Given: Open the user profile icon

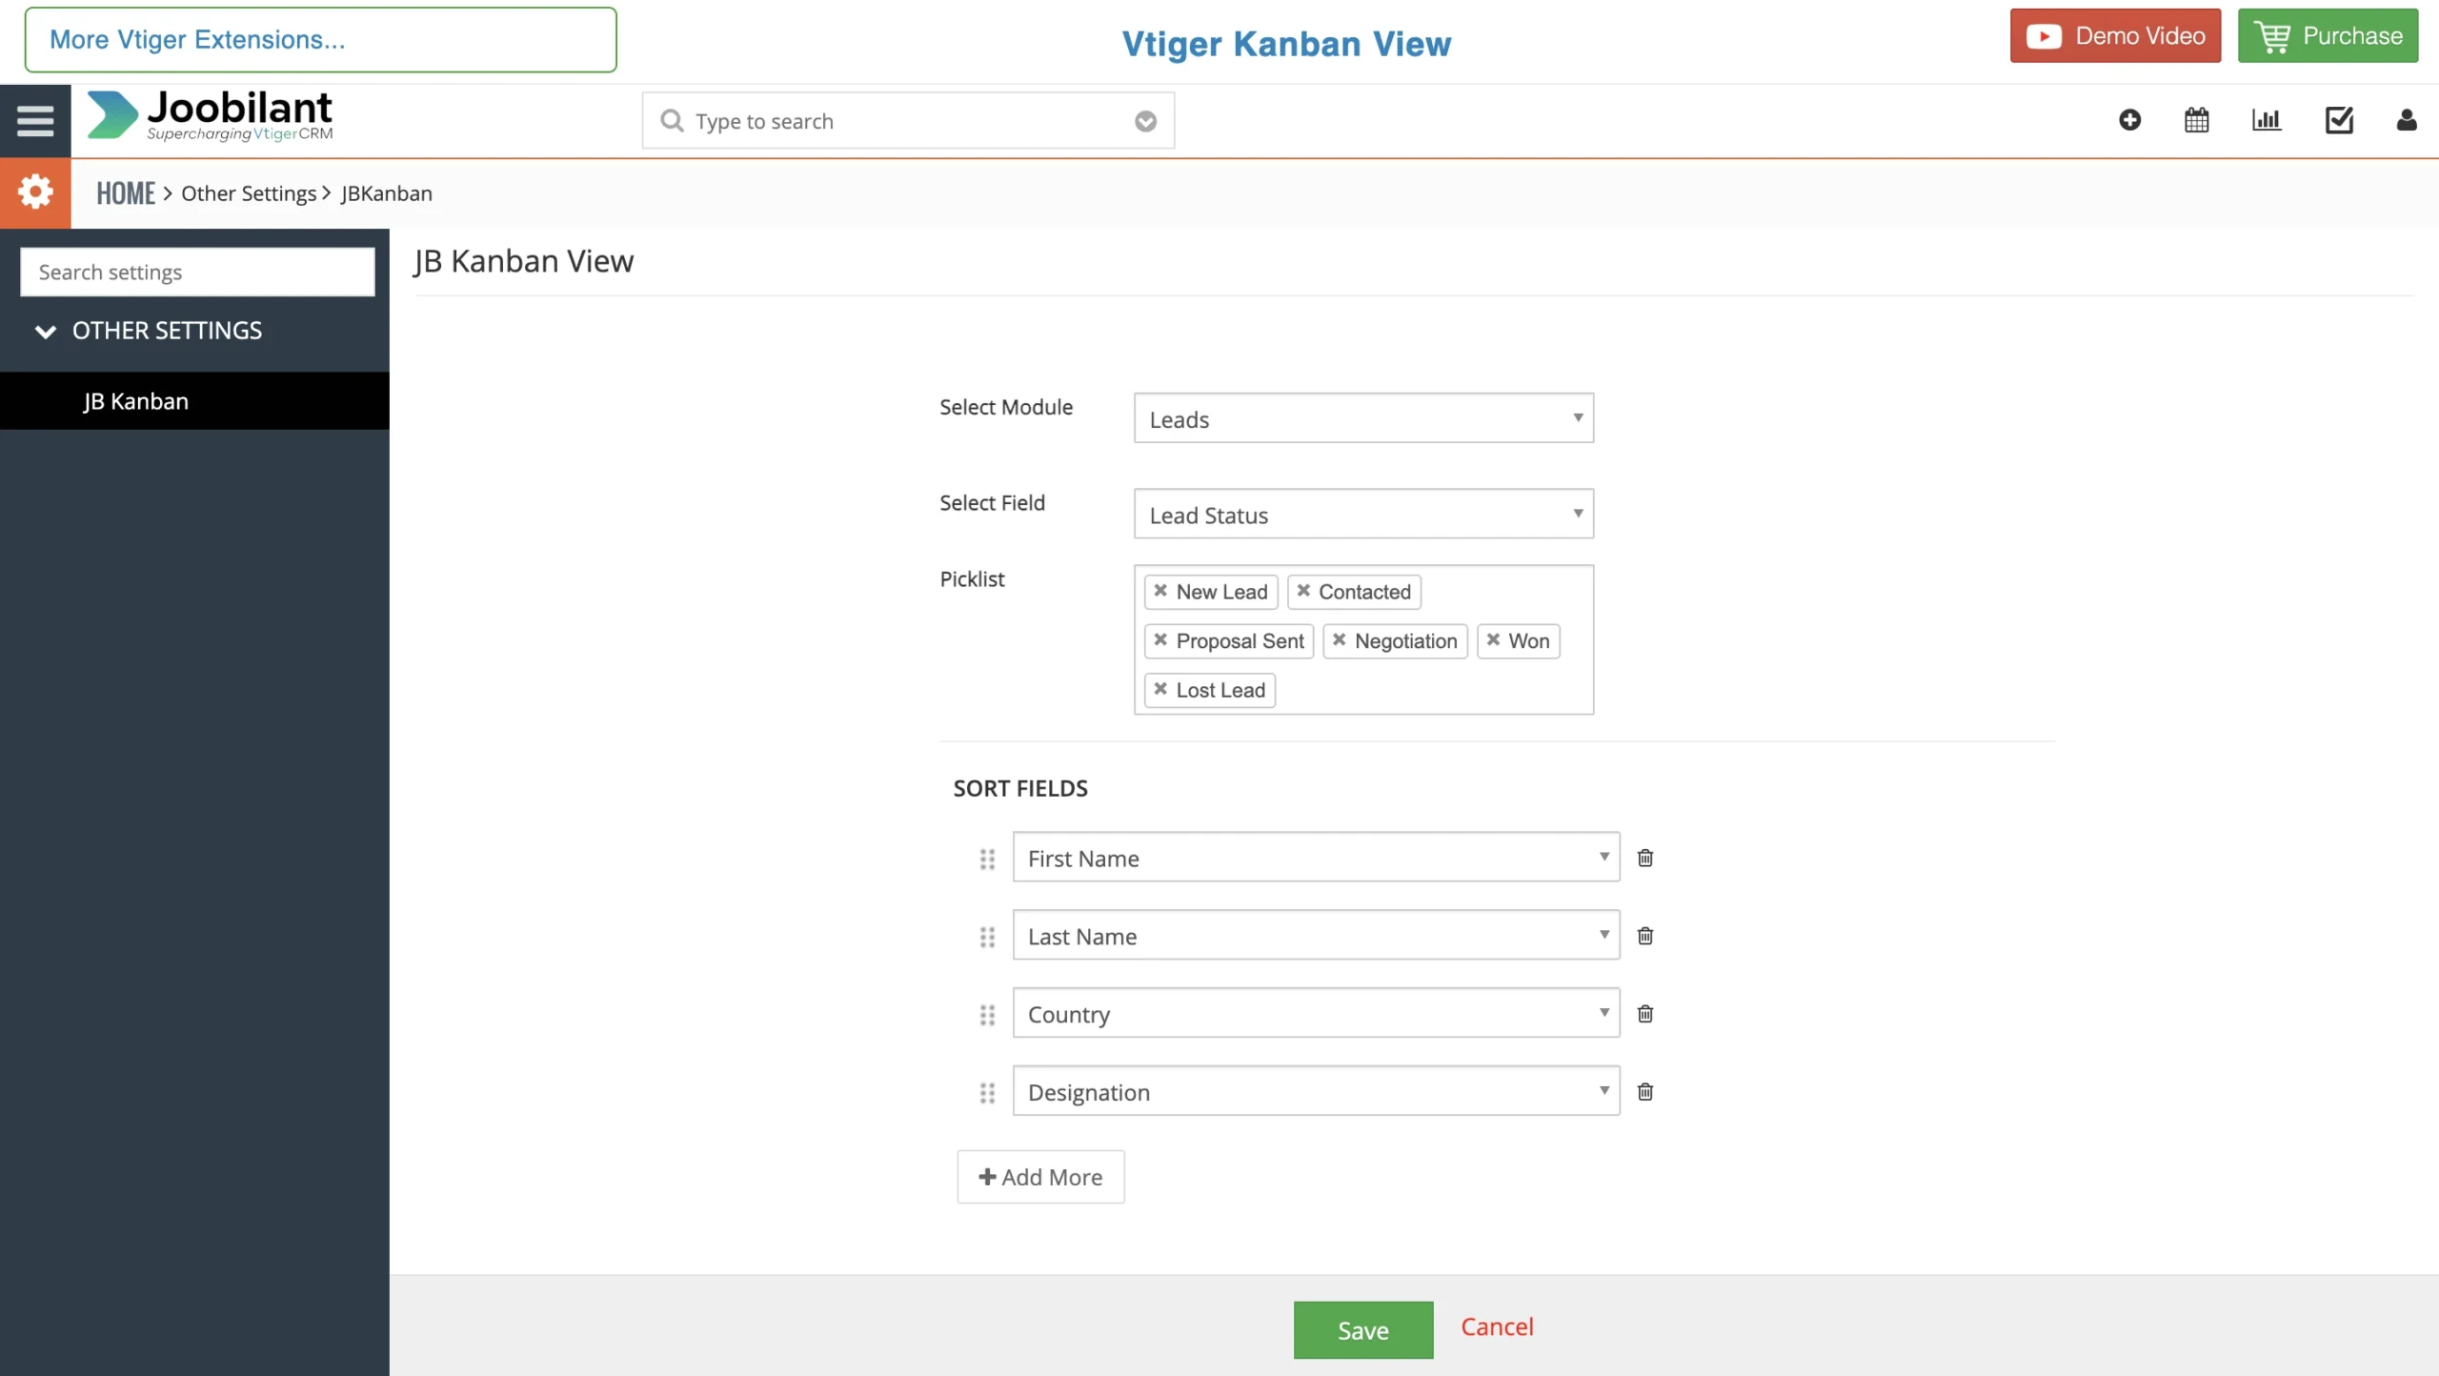Looking at the screenshot, I should (x=2406, y=120).
